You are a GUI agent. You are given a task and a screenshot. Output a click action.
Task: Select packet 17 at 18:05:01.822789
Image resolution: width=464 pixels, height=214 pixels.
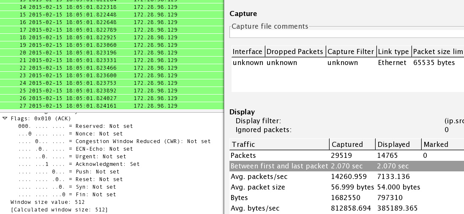tap(112, 30)
